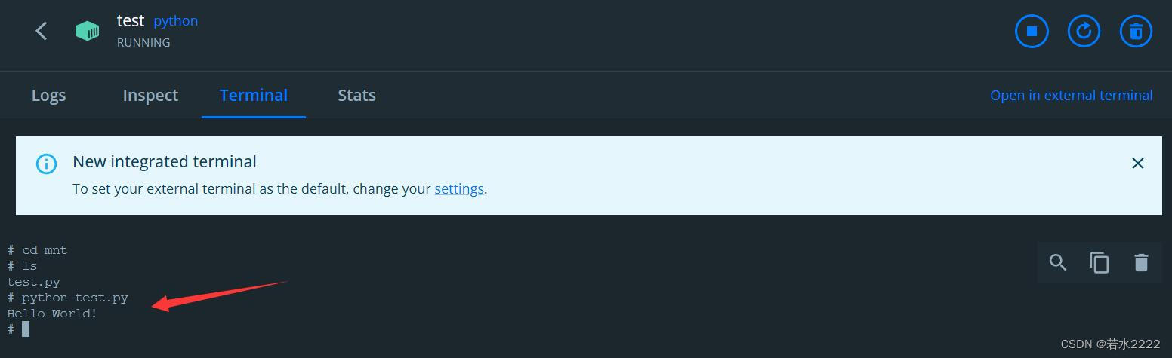Follow the settings link in the banner
The image size is (1172, 358).
pyautogui.click(x=459, y=188)
